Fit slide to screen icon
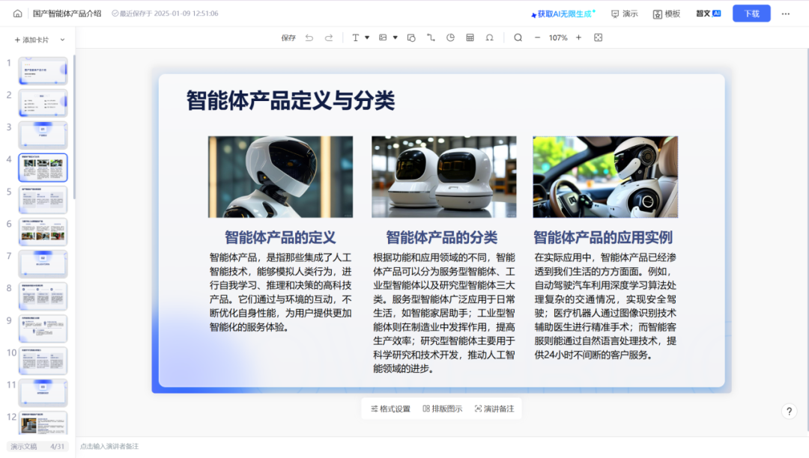 pyautogui.click(x=598, y=37)
